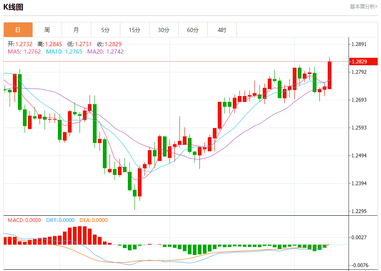Open the 4时 timeframe tab

click(222, 30)
